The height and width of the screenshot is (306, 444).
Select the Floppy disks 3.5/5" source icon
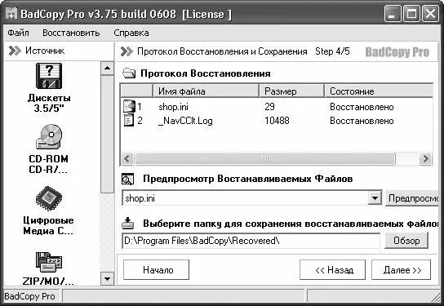tap(49, 76)
